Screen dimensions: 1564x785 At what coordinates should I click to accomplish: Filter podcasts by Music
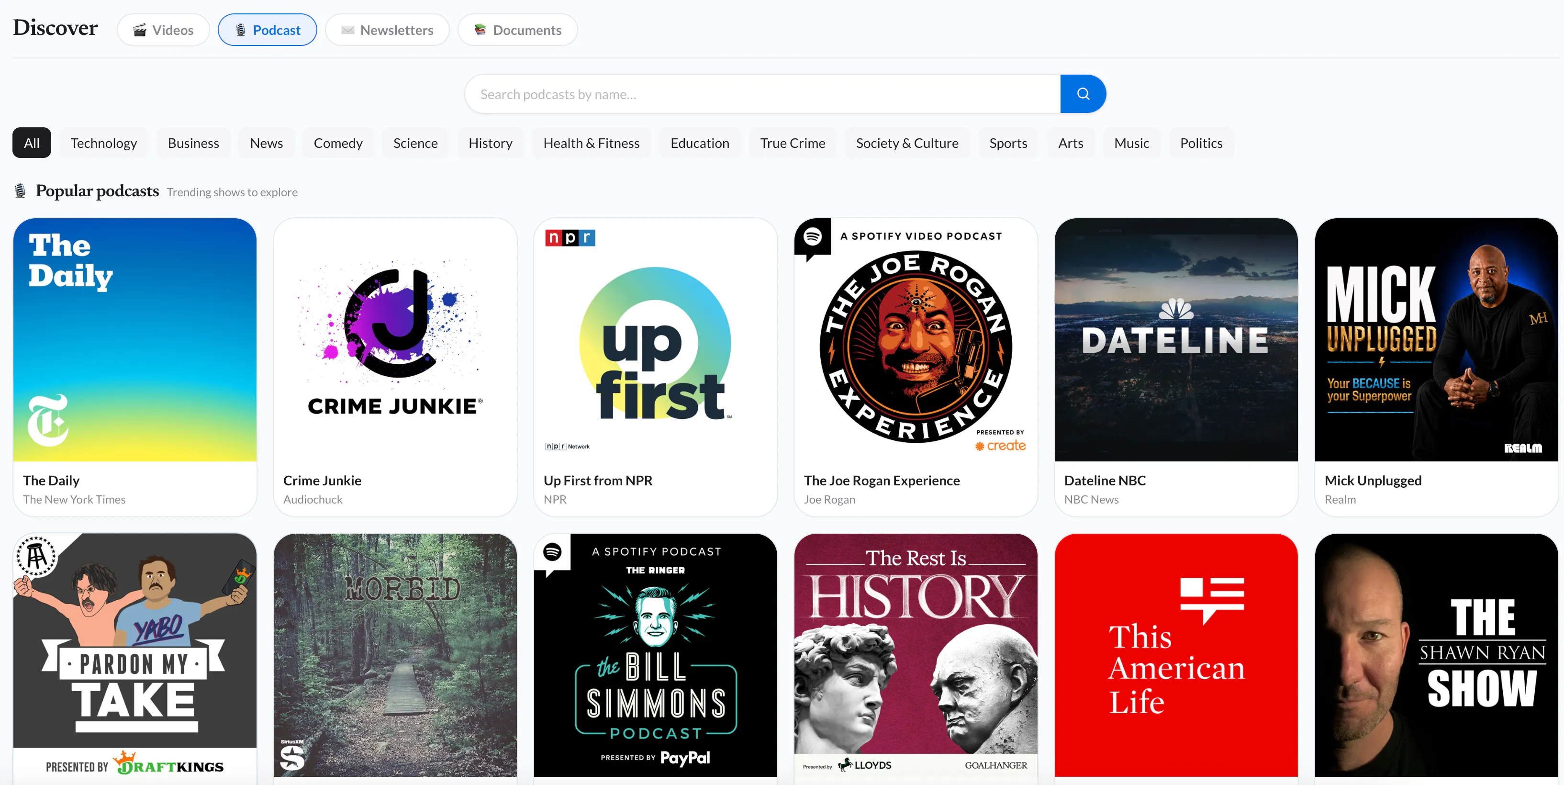tap(1132, 143)
